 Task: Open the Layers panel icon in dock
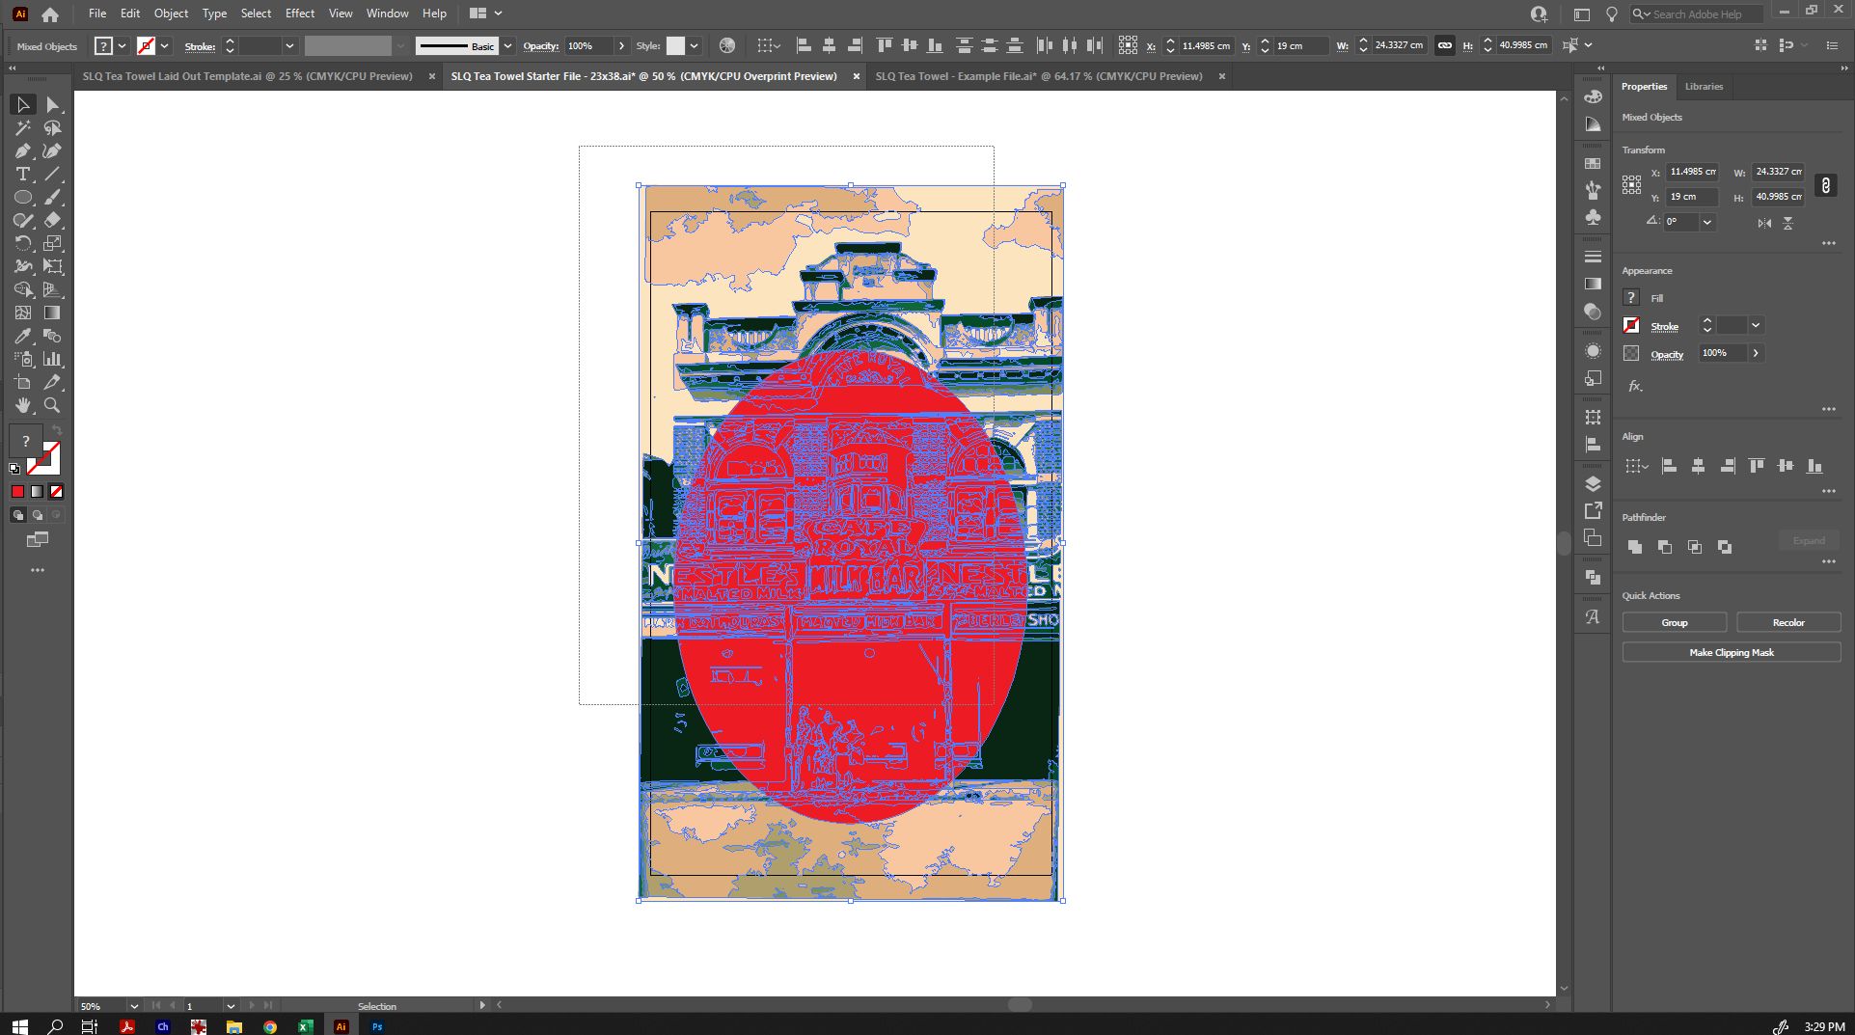pos(1593,483)
